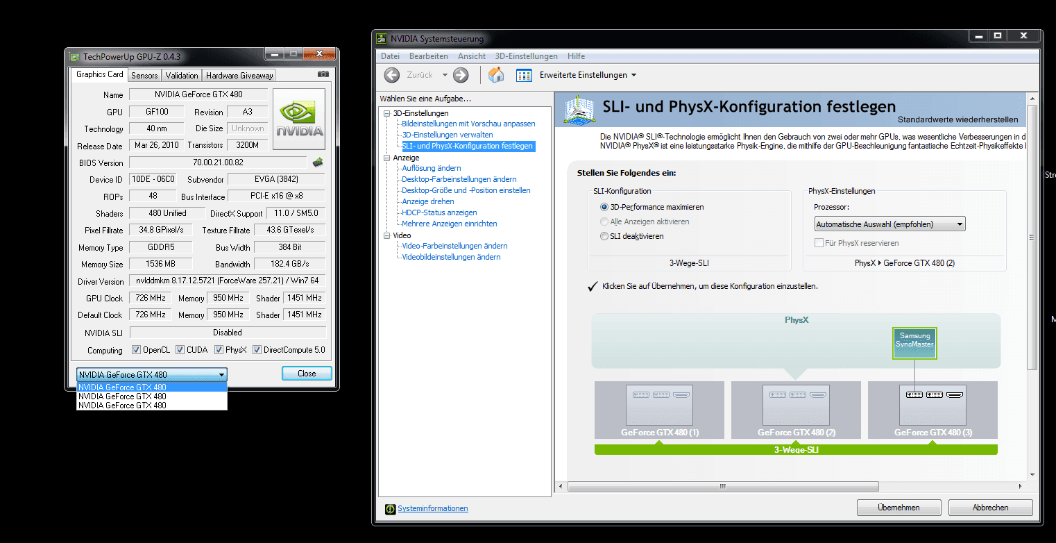Image resolution: width=1056 pixels, height=543 pixels.
Task: Open Videobildeinstellungen ändern task
Action: click(x=451, y=257)
